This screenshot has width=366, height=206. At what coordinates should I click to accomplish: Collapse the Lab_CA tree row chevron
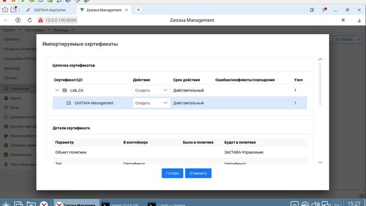point(57,90)
